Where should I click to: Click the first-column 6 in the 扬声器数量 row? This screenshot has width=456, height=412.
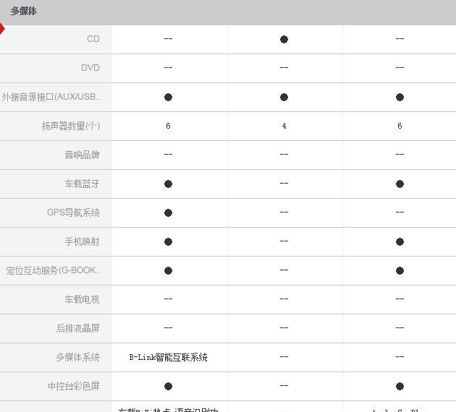[168, 126]
